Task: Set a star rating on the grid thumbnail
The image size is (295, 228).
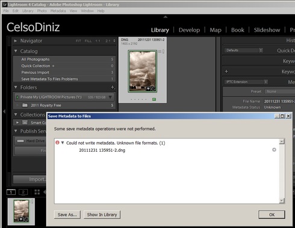Action: pos(138,99)
